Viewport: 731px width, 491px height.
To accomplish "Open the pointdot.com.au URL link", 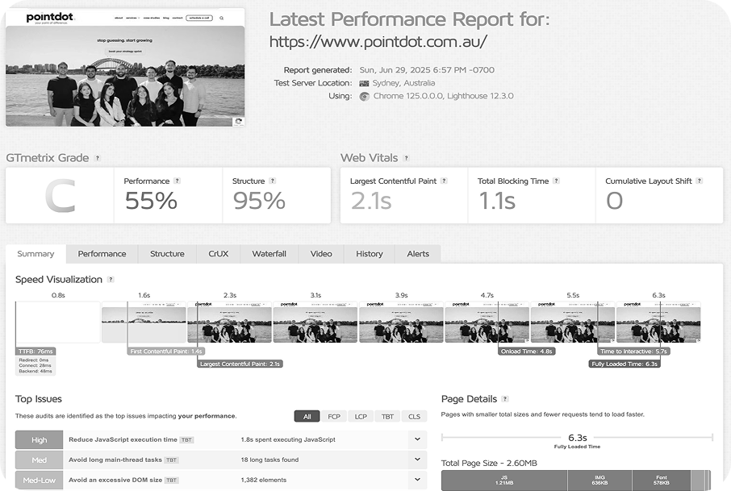I will (378, 42).
